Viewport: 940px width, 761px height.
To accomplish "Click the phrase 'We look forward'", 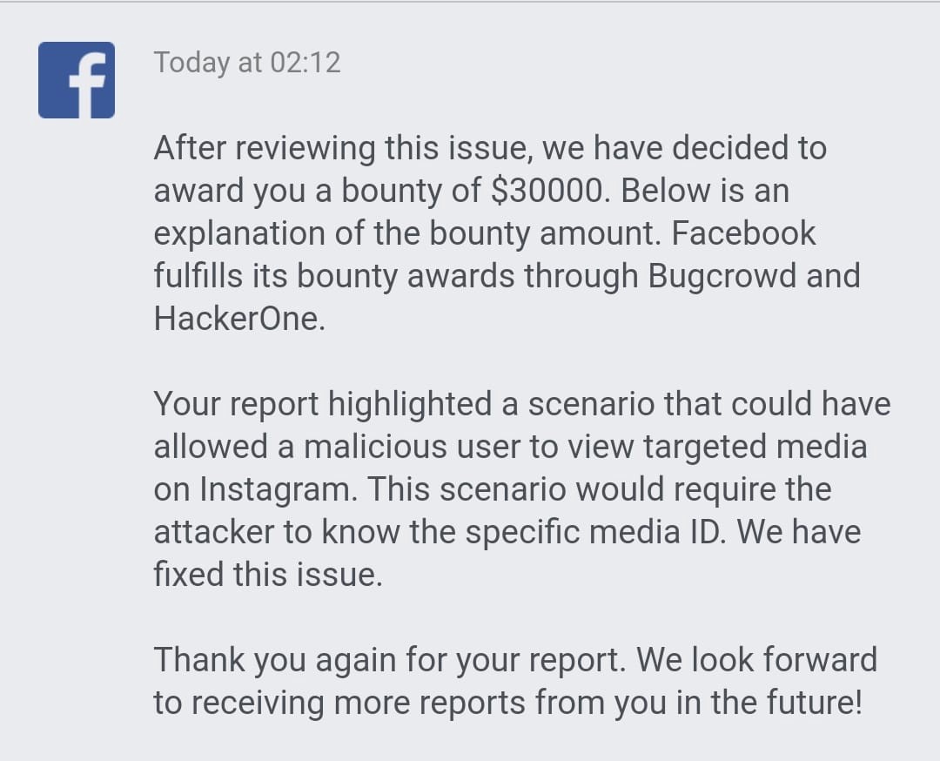I will click(x=756, y=659).
